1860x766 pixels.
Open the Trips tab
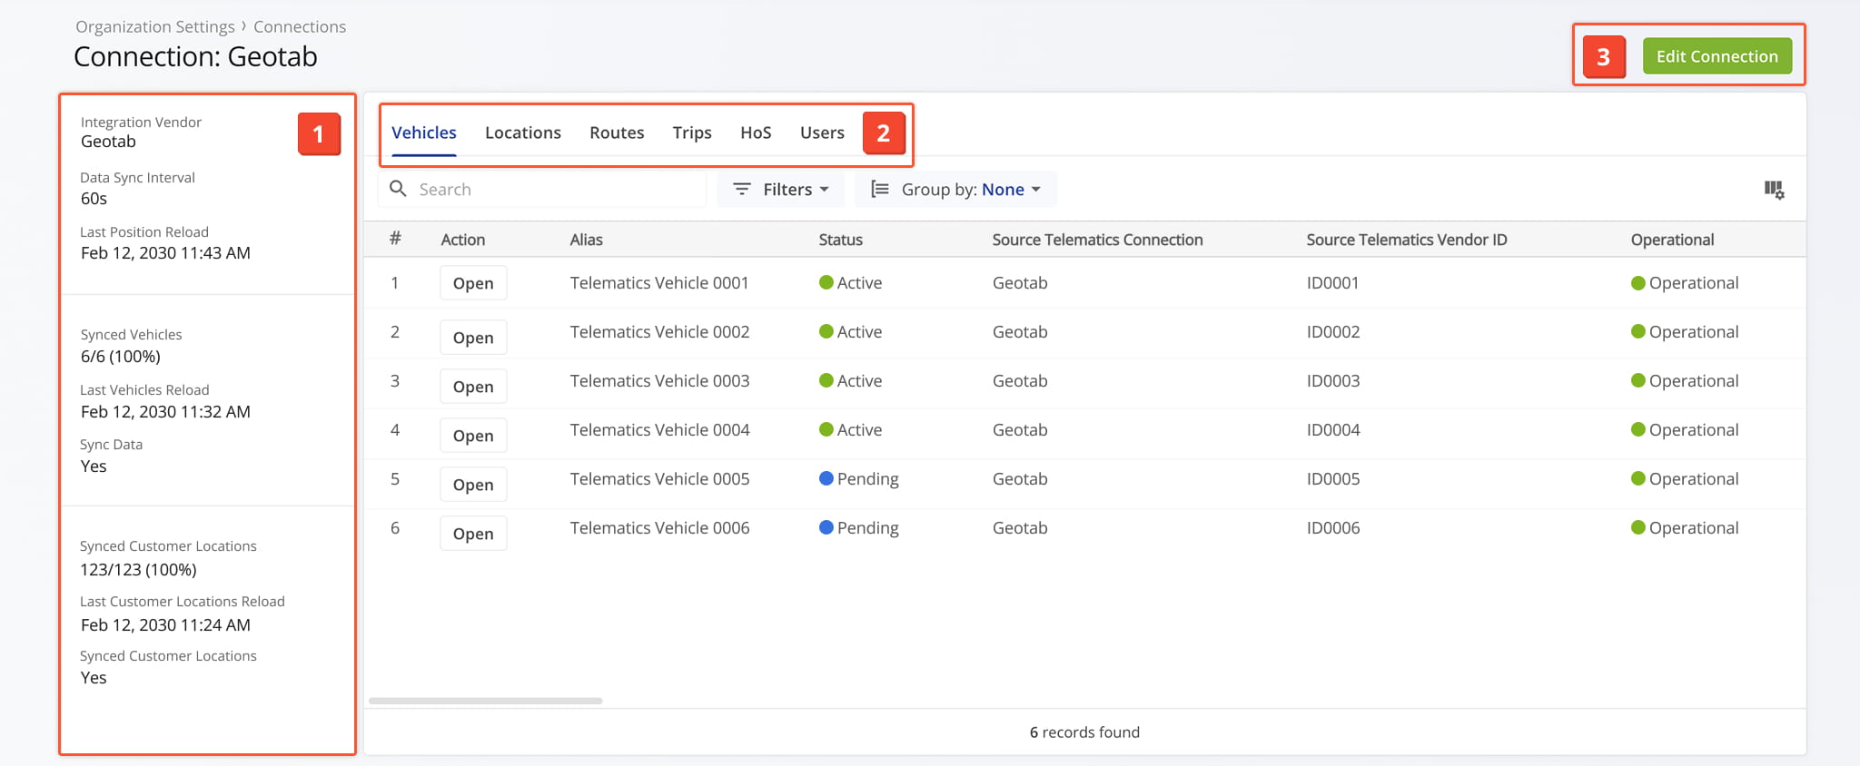(x=691, y=133)
